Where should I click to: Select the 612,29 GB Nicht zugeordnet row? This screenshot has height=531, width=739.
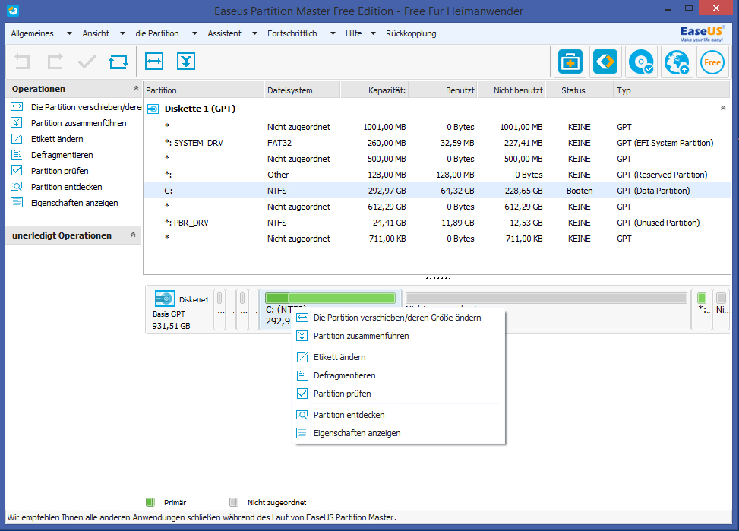tap(437, 207)
